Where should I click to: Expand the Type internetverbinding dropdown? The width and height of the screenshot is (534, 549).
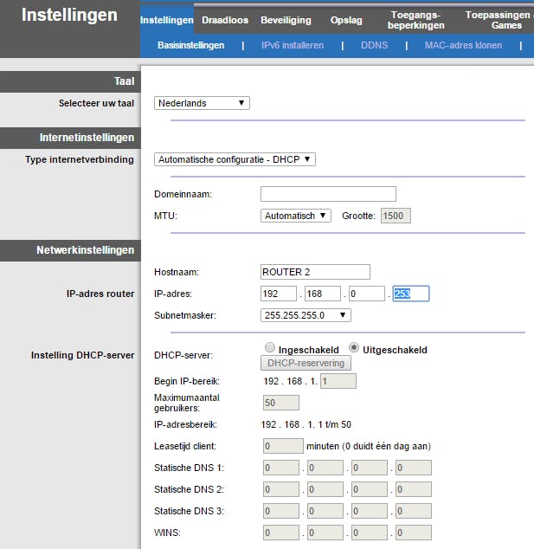[235, 159]
